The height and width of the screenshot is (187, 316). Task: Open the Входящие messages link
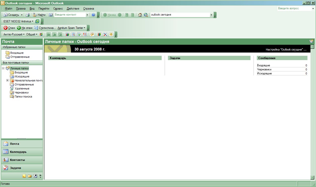pyautogui.click(x=263, y=65)
